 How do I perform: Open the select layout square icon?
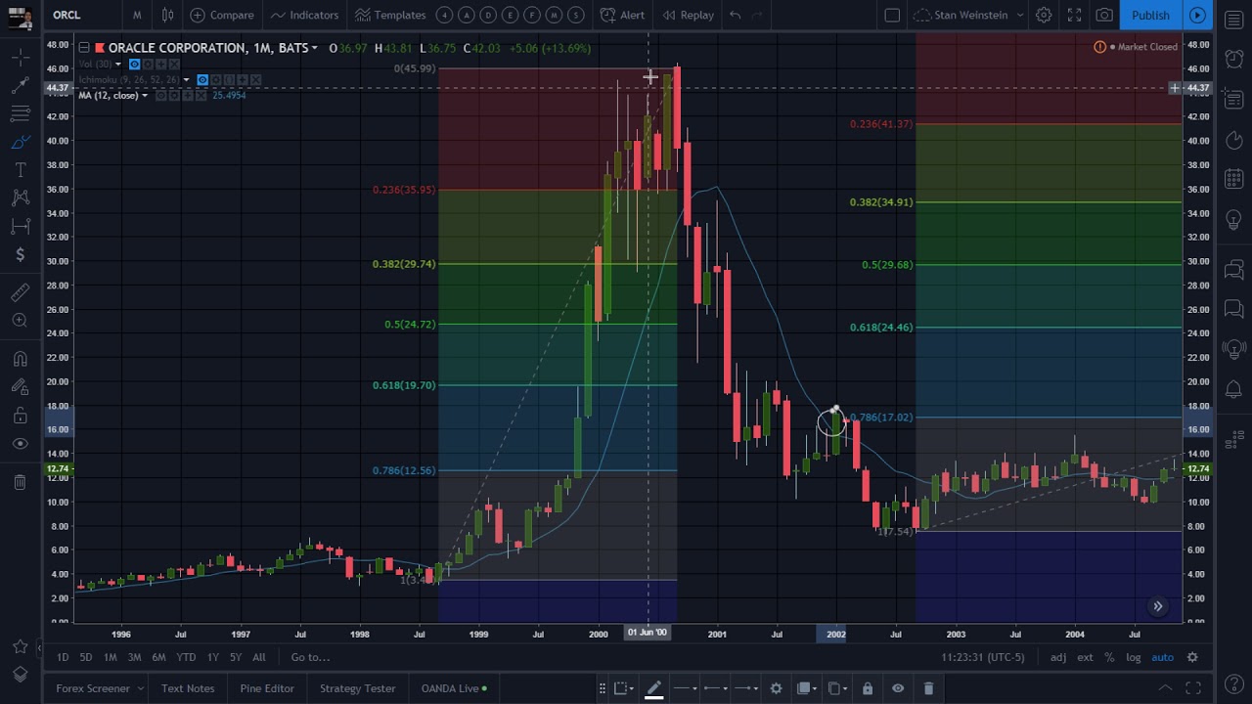(892, 15)
